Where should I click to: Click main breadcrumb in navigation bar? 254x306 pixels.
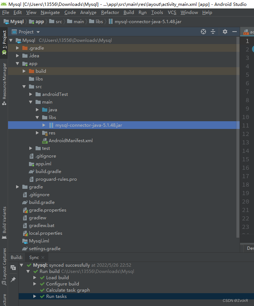click(76, 22)
